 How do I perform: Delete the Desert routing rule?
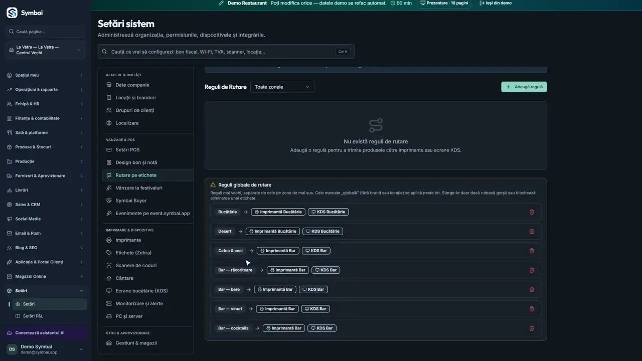(x=532, y=232)
